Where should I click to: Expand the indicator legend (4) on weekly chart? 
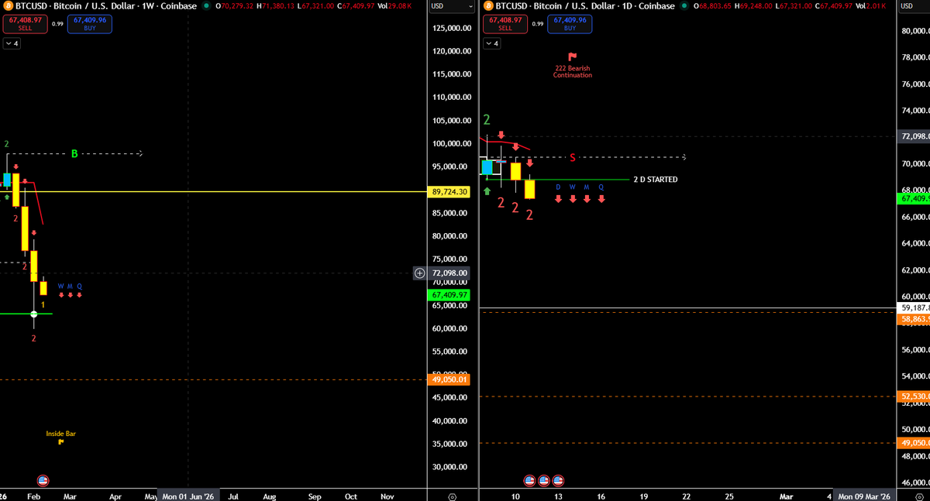12,43
